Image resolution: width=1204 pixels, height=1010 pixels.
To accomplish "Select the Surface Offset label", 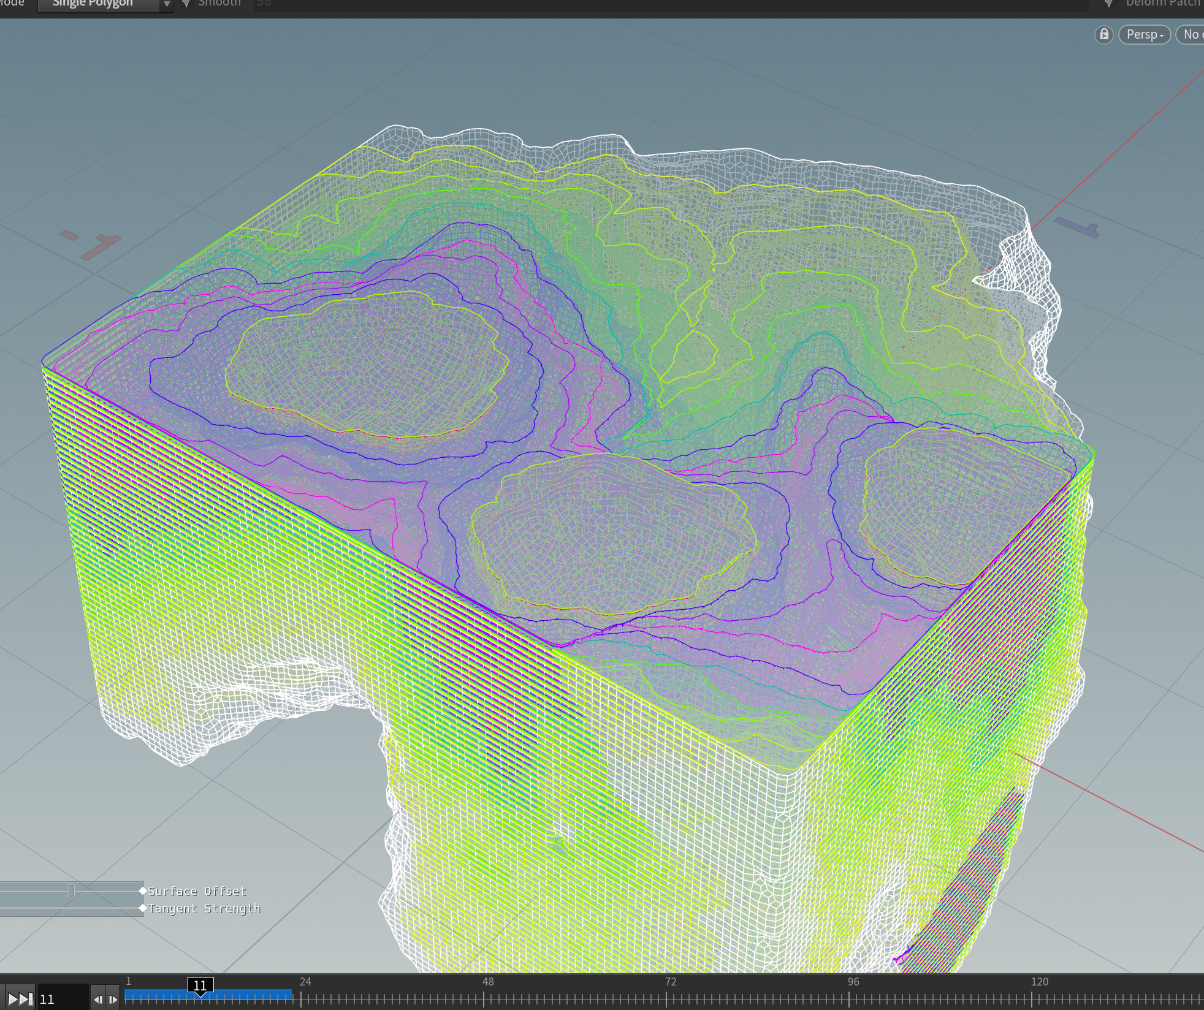I will (197, 891).
